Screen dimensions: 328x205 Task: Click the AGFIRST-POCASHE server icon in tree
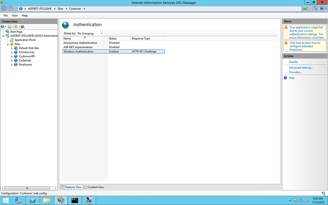coord(8,36)
